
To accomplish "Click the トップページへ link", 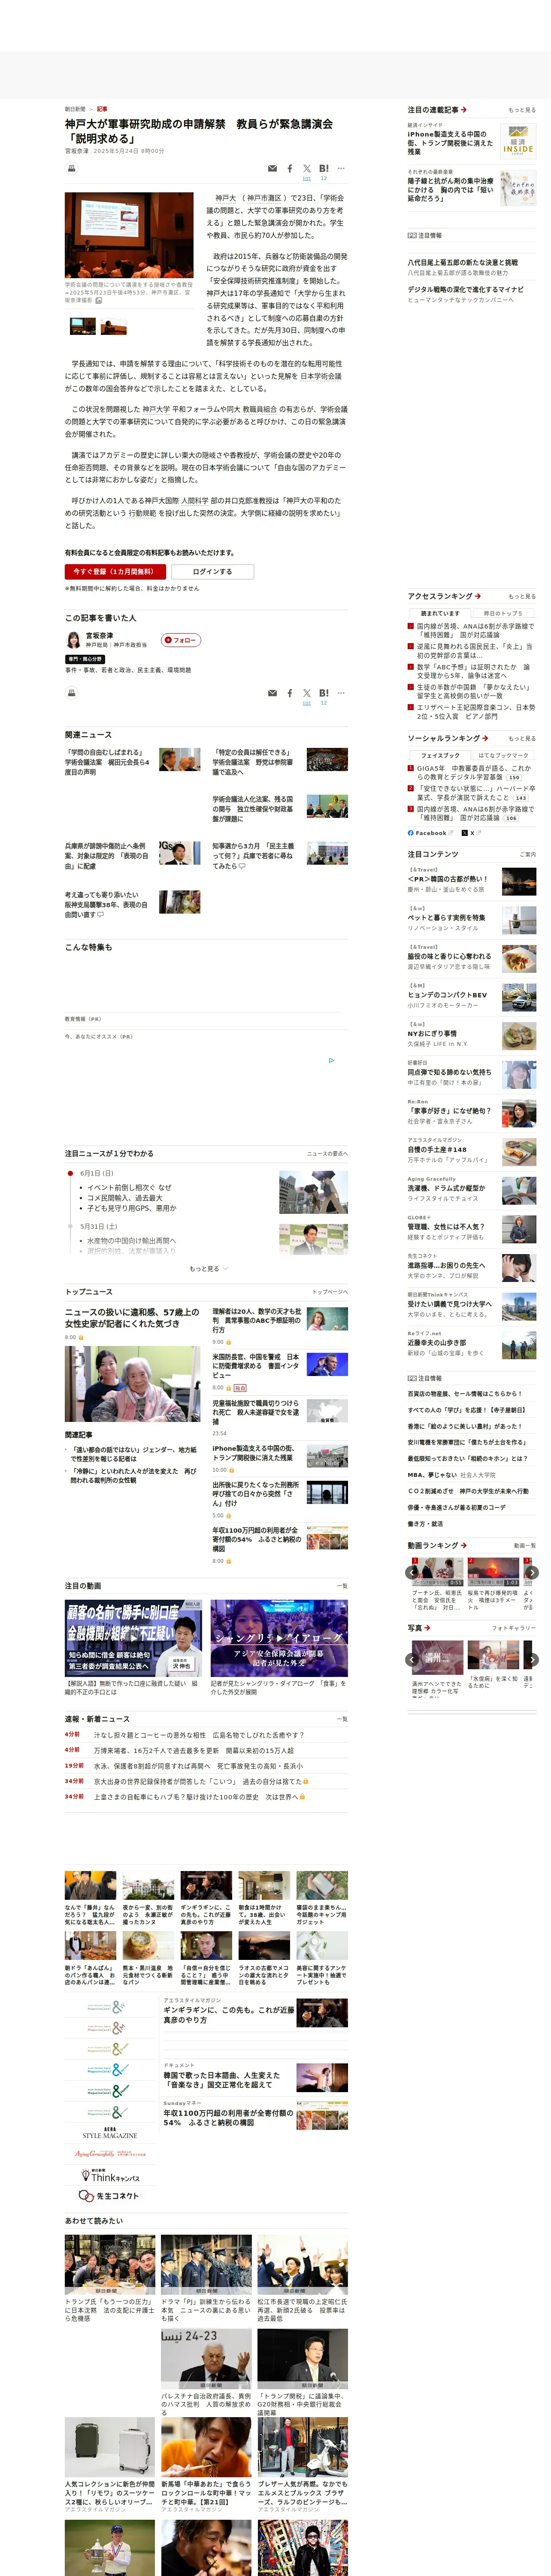I will [329, 1291].
